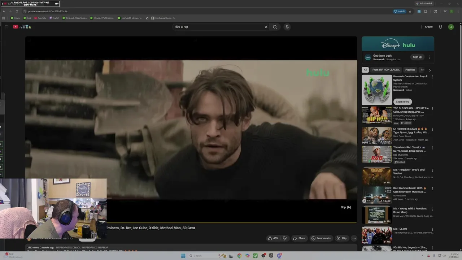Open options for TOP OLD SCHOOL HIP HOP video

[x=433, y=109]
